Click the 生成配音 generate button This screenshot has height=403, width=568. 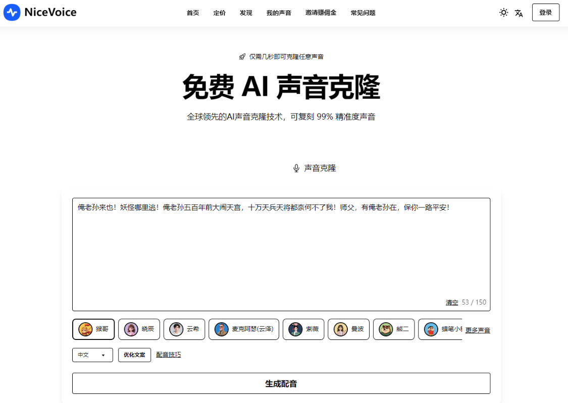[x=281, y=383]
